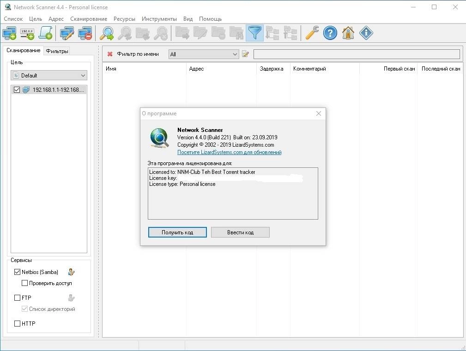Image resolution: width=466 pixels, height=351 pixels.
Task: Sort by Адрес column header
Action: point(221,69)
